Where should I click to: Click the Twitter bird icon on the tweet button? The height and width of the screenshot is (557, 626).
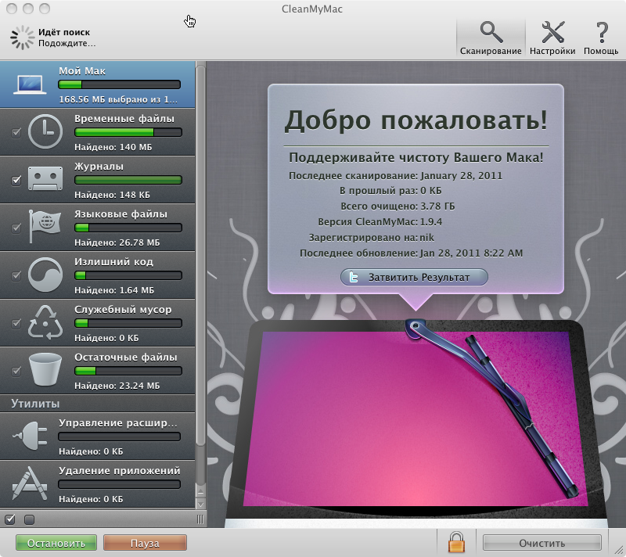pos(354,277)
